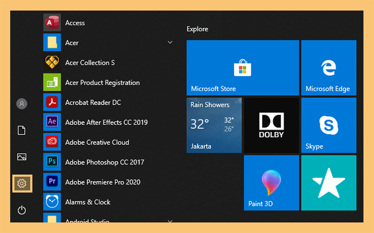Screen dimensions: 374x233
Task: Open Adobe Creative Cloud app
Action: pos(108,142)
